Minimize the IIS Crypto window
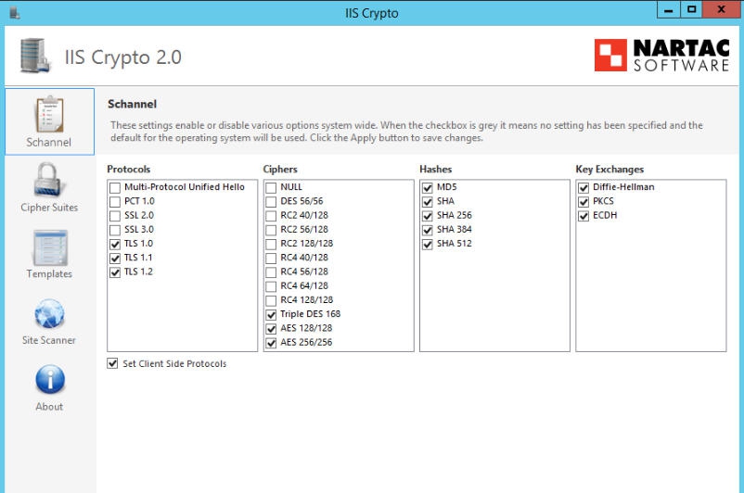 pyautogui.click(x=669, y=10)
